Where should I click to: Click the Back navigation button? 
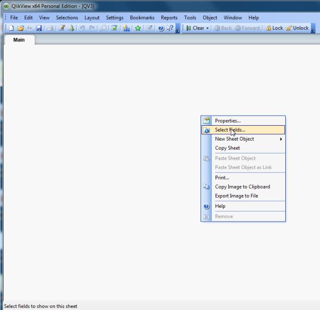(223, 28)
